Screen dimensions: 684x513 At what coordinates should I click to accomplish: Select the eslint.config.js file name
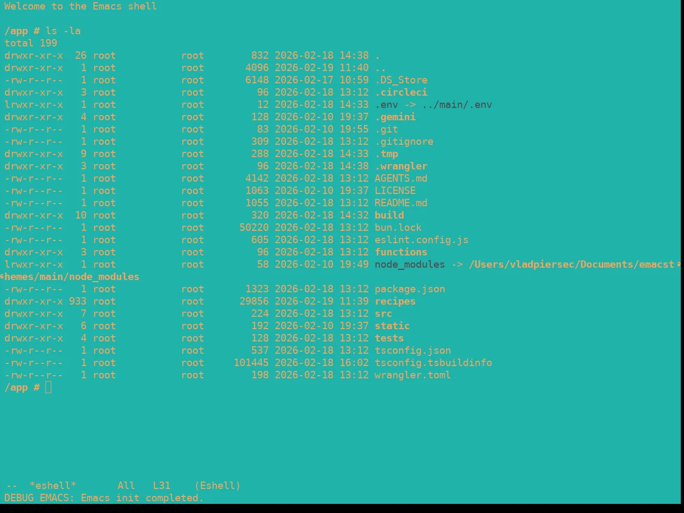coord(422,240)
